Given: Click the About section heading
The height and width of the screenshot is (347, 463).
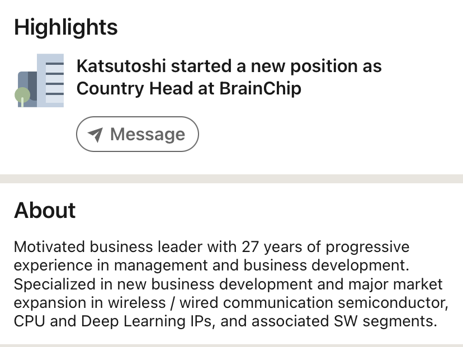Looking at the screenshot, I should (45, 210).
